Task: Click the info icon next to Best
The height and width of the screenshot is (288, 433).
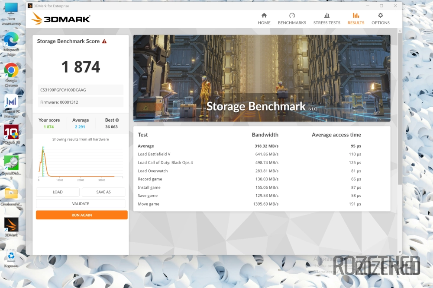Action: click(117, 120)
